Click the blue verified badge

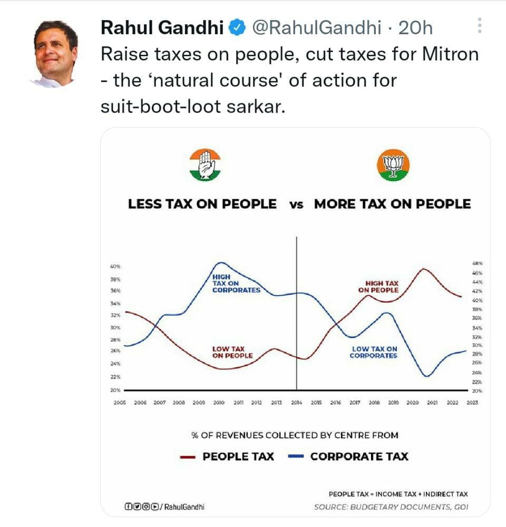tap(237, 27)
